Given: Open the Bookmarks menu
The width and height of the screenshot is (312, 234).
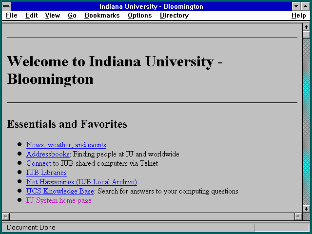Looking at the screenshot, I should [102, 16].
